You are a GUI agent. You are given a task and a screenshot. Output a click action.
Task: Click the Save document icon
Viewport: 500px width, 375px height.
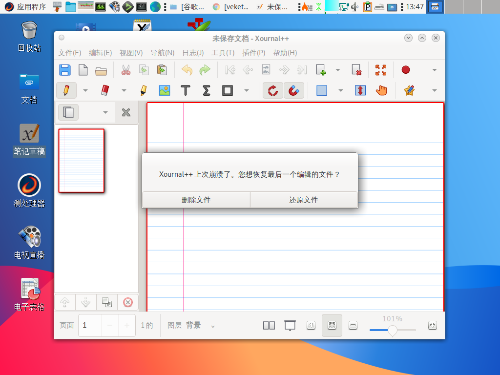click(x=65, y=70)
